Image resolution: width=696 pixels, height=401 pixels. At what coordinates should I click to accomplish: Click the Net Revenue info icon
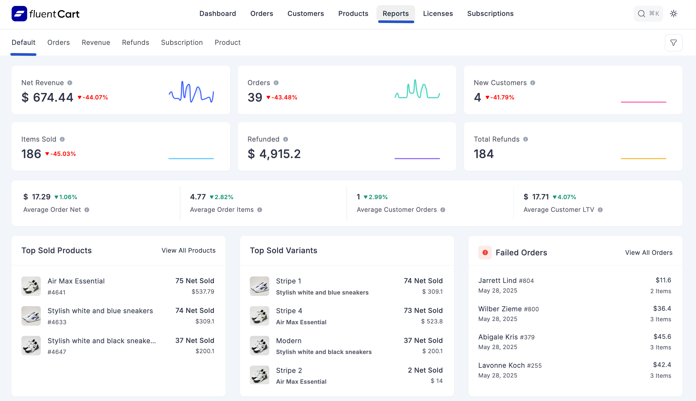pyautogui.click(x=70, y=82)
